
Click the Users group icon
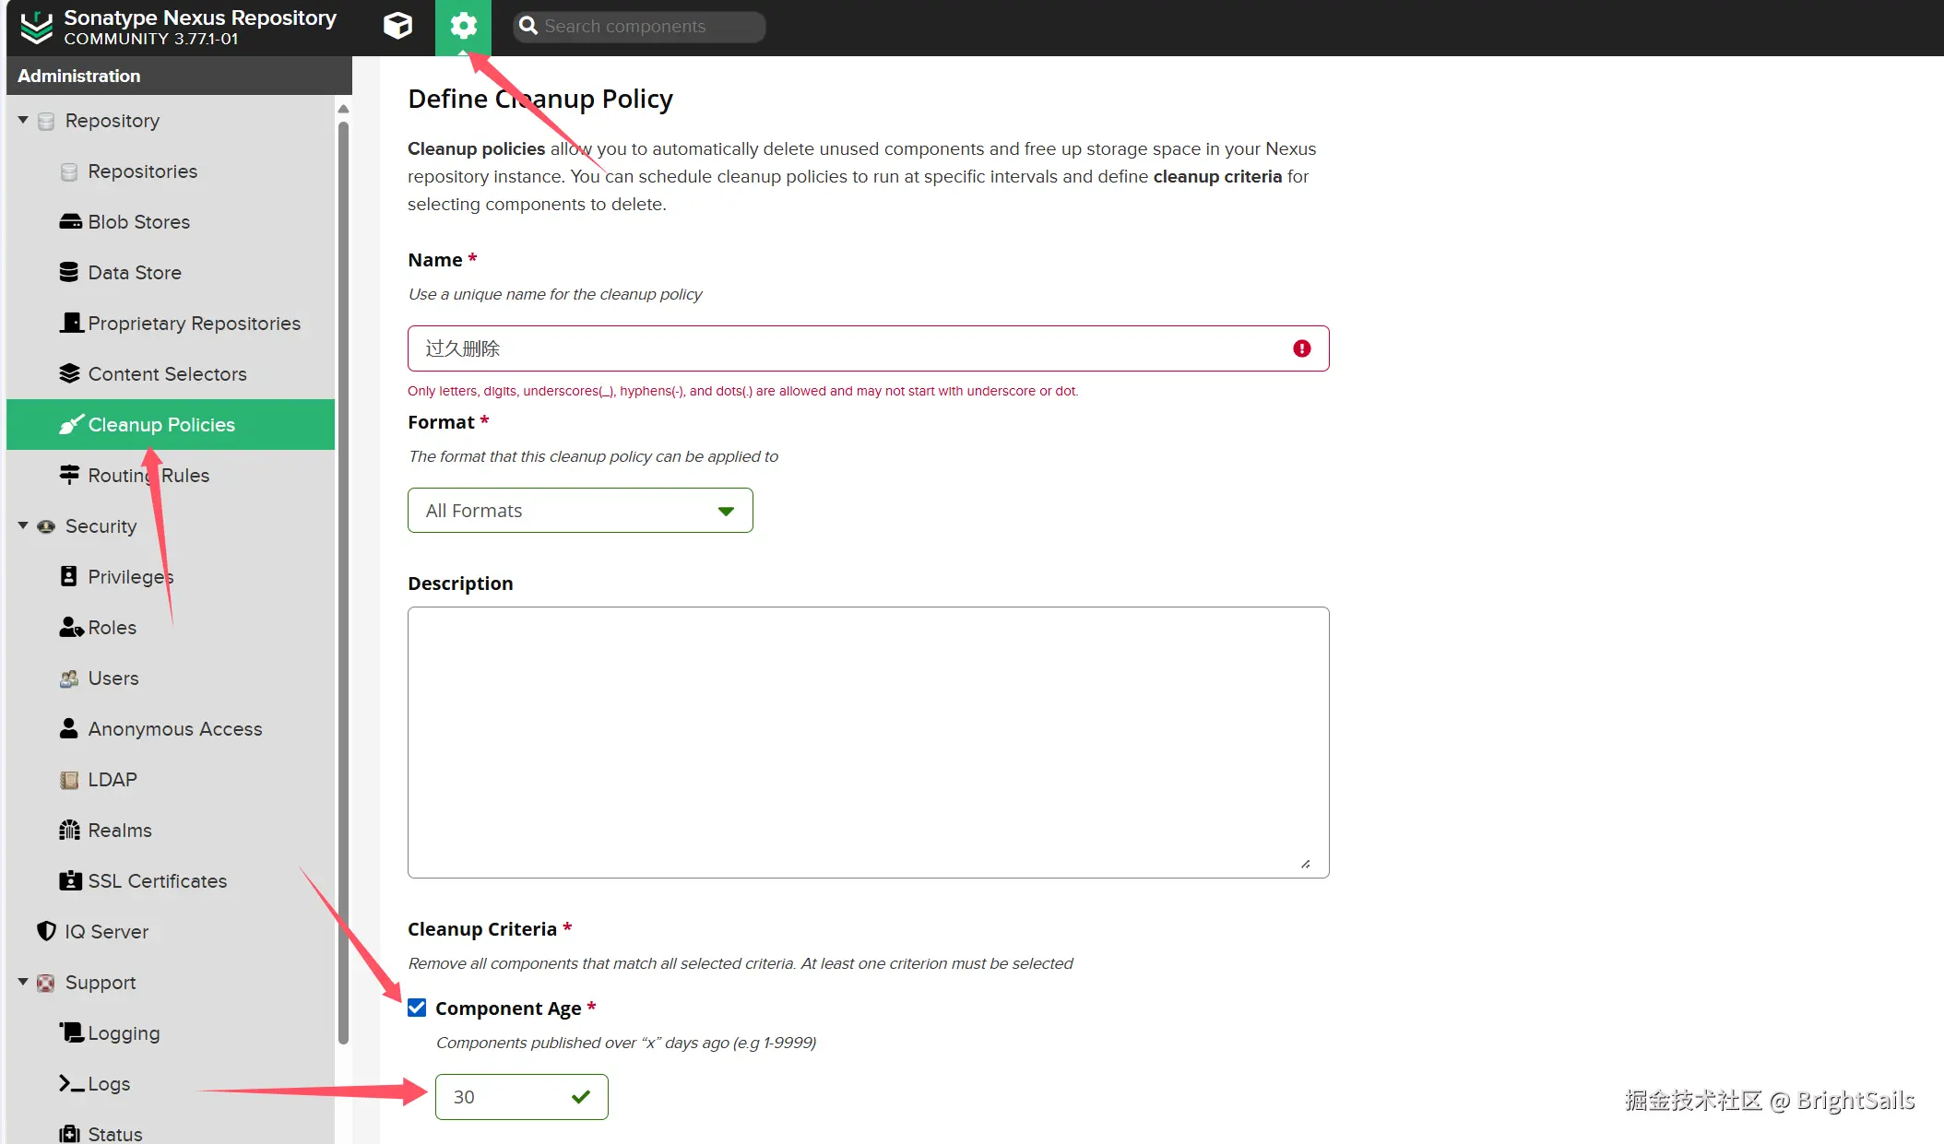point(69,678)
